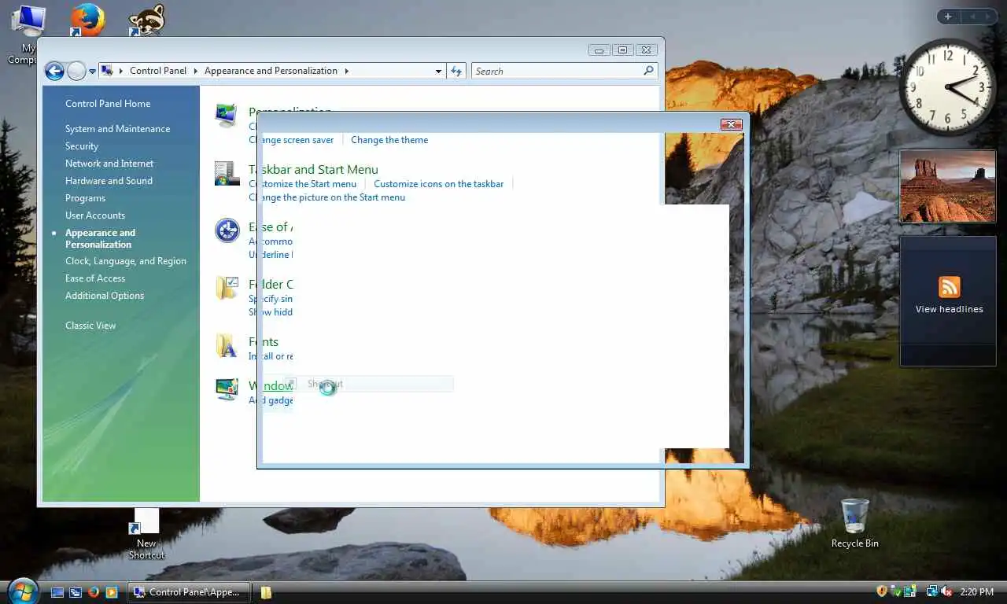Open Control Panel Home
The height and width of the screenshot is (604, 1007).
[x=108, y=104]
